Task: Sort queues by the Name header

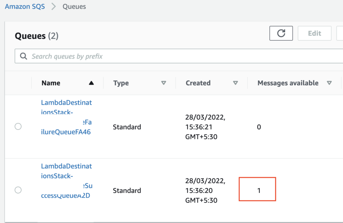Action: coord(51,83)
